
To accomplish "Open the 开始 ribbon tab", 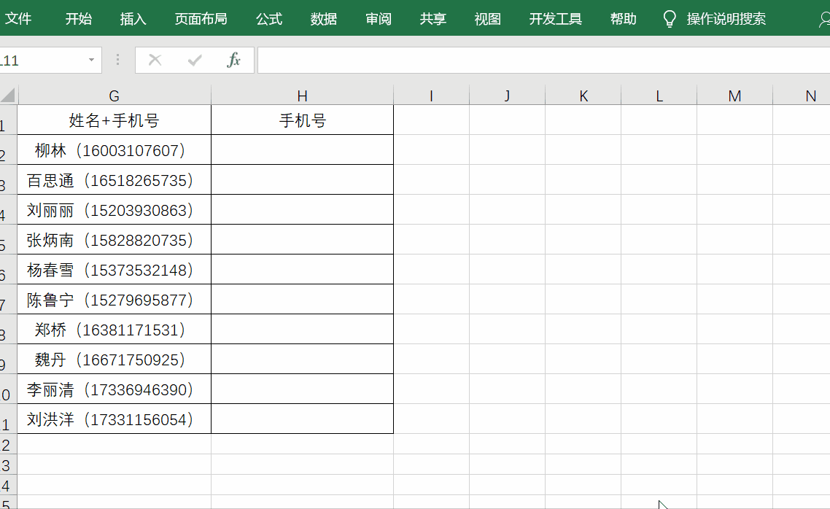I will click(78, 19).
